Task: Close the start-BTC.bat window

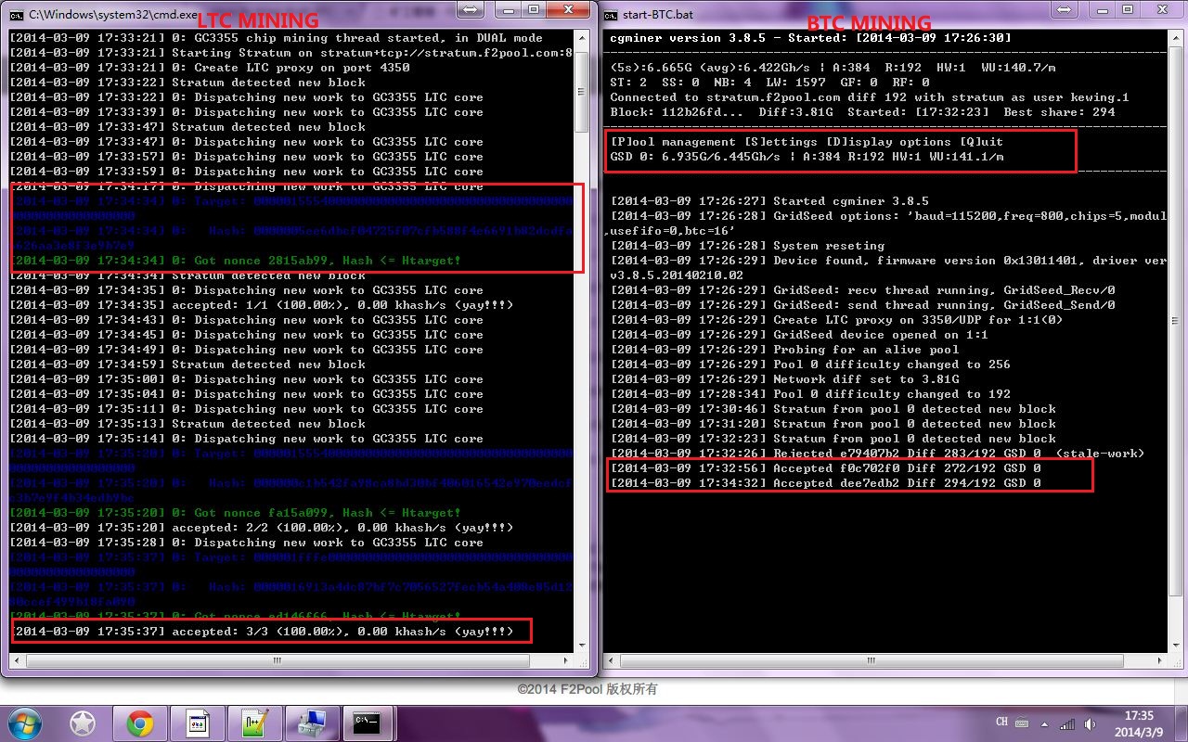Action: click(1162, 10)
